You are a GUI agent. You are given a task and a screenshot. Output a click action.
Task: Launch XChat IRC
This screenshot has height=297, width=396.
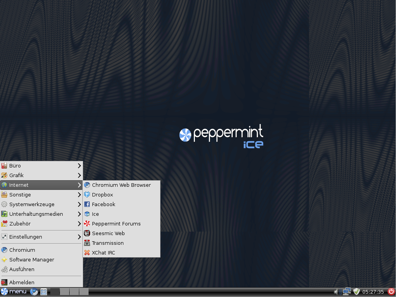[103, 253]
